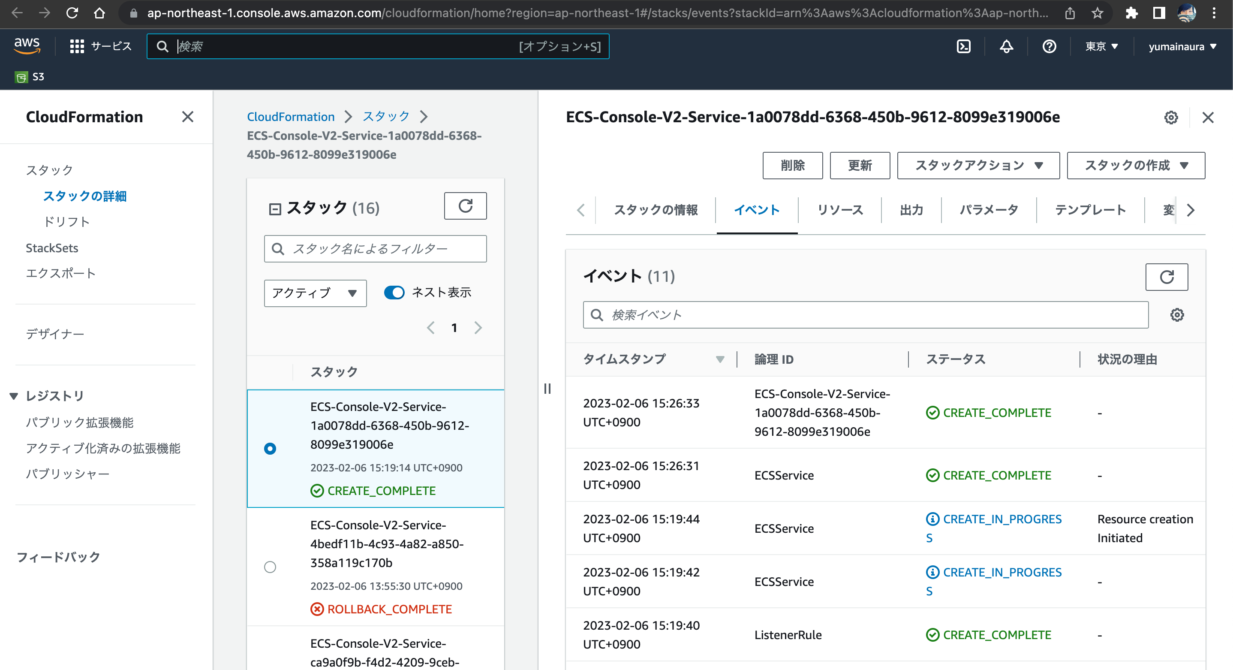
Task: Switch to the パラメータ tab
Action: [988, 210]
